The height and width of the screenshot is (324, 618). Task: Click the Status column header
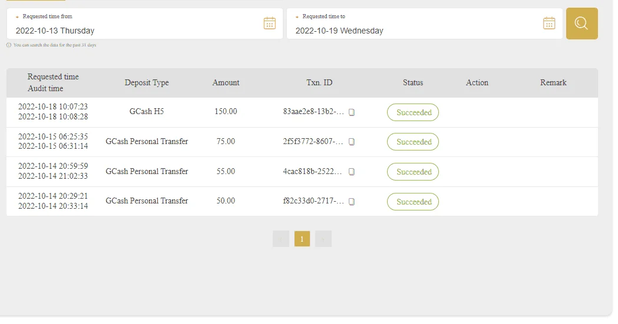point(412,82)
